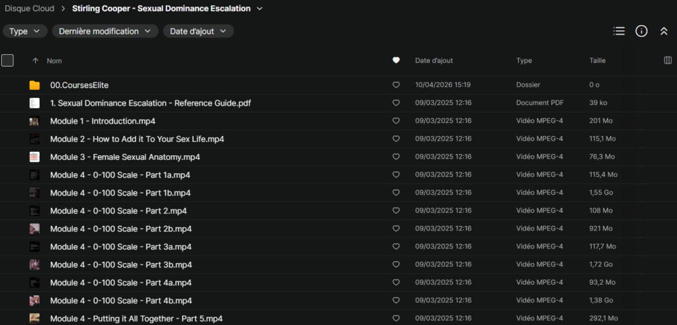Favorite Module 1 - Introduction.mp4 heart
Screen dimensions: 677x325
point(396,122)
